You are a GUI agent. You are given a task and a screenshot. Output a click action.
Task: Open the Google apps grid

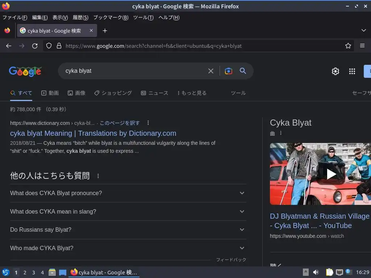352,71
